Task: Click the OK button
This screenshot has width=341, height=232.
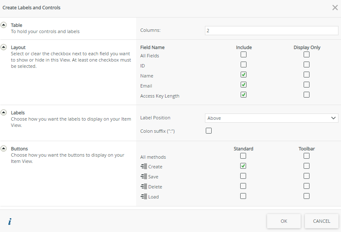Action: [x=284, y=221]
